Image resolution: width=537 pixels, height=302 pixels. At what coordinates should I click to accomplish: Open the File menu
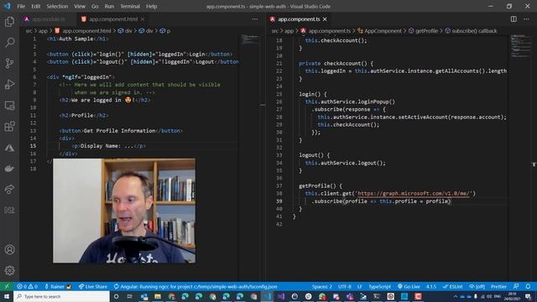coord(21,6)
